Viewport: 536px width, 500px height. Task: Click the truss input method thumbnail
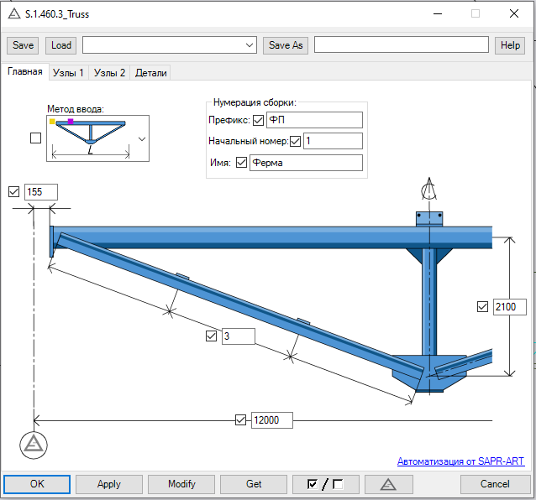point(91,138)
